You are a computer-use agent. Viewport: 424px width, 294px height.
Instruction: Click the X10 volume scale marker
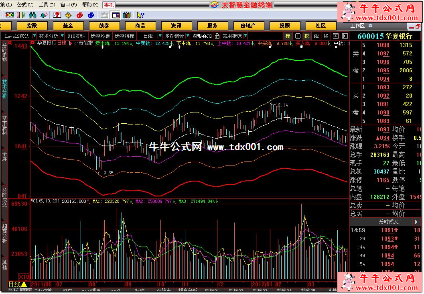click(24, 277)
